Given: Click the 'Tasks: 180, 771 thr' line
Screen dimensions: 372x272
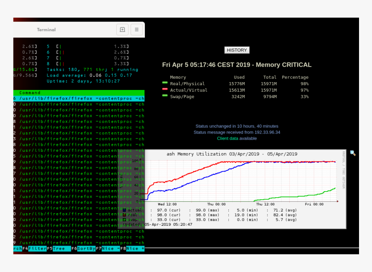Looking at the screenshot, I should [93, 70].
